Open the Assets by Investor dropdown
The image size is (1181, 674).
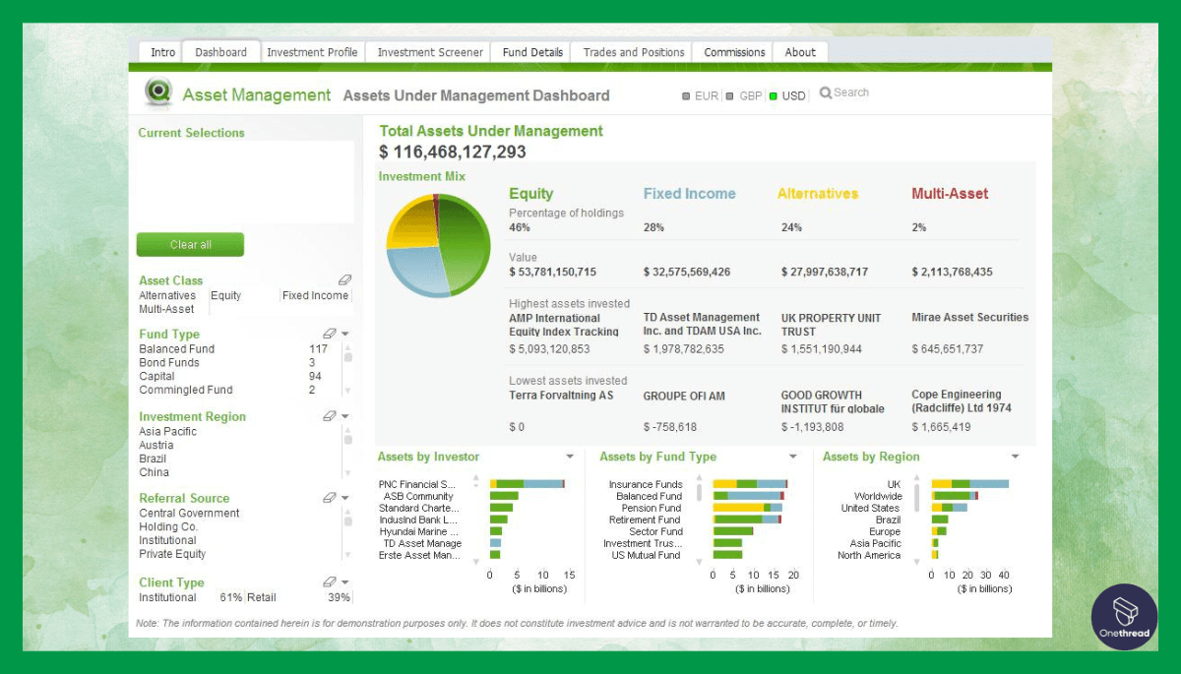click(571, 457)
